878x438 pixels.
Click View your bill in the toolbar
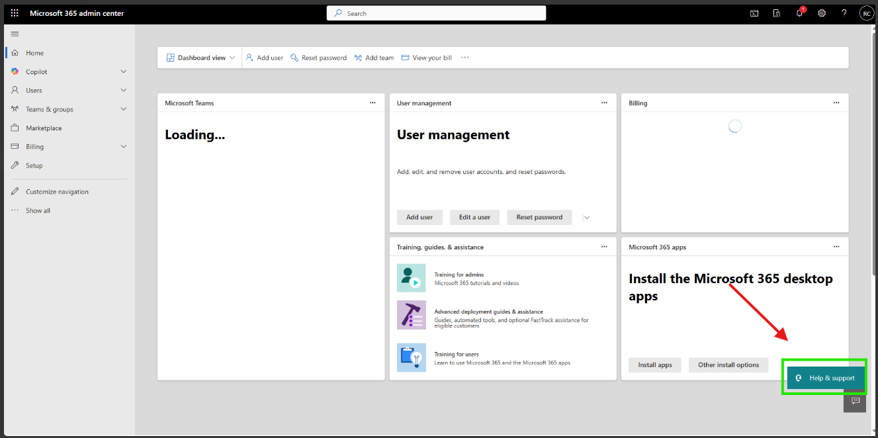pos(427,58)
